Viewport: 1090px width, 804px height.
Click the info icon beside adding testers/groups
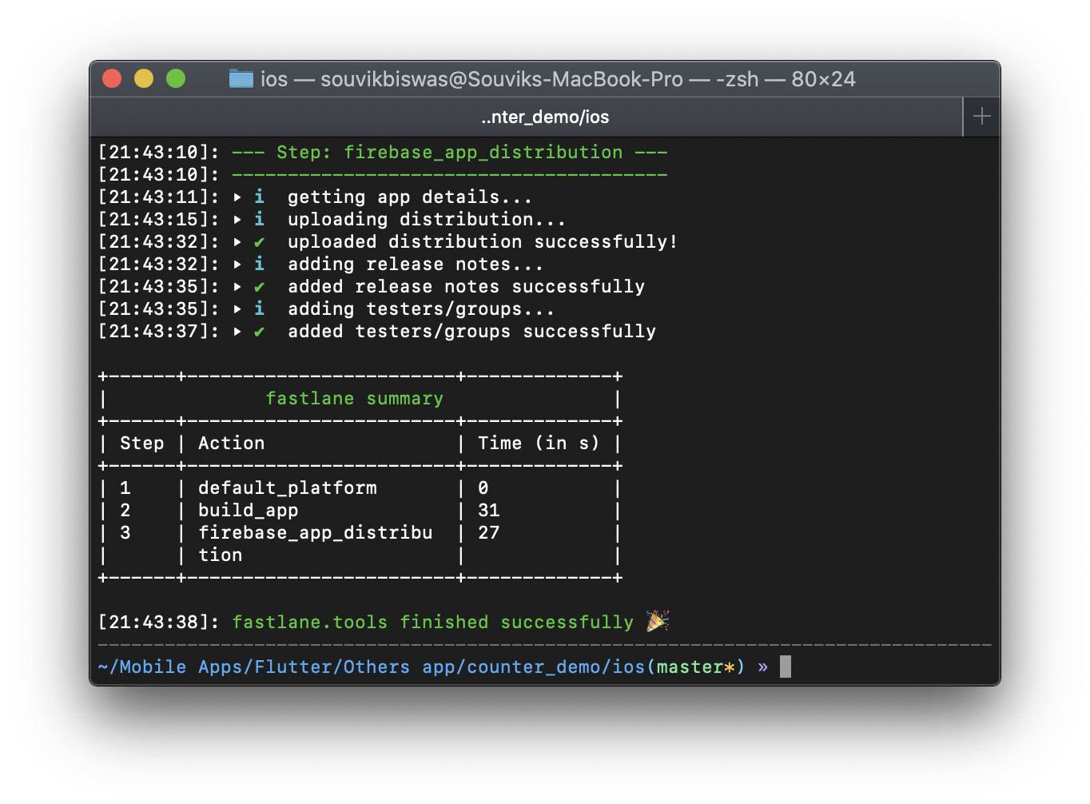[x=259, y=308]
